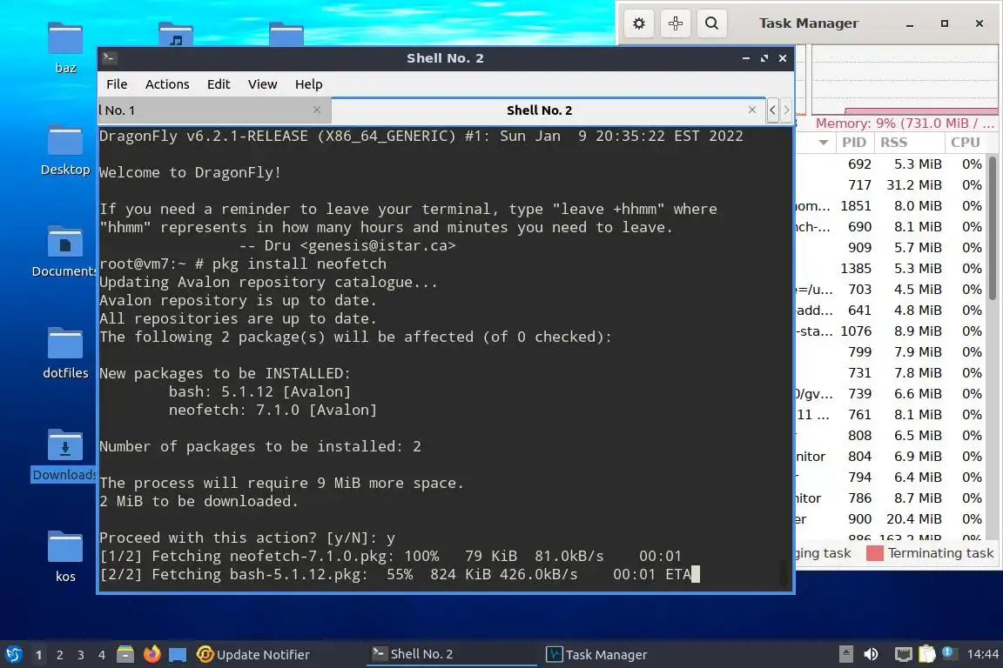Image resolution: width=1003 pixels, height=668 pixels.
Task: Open file manager from the panel
Action: point(125,654)
